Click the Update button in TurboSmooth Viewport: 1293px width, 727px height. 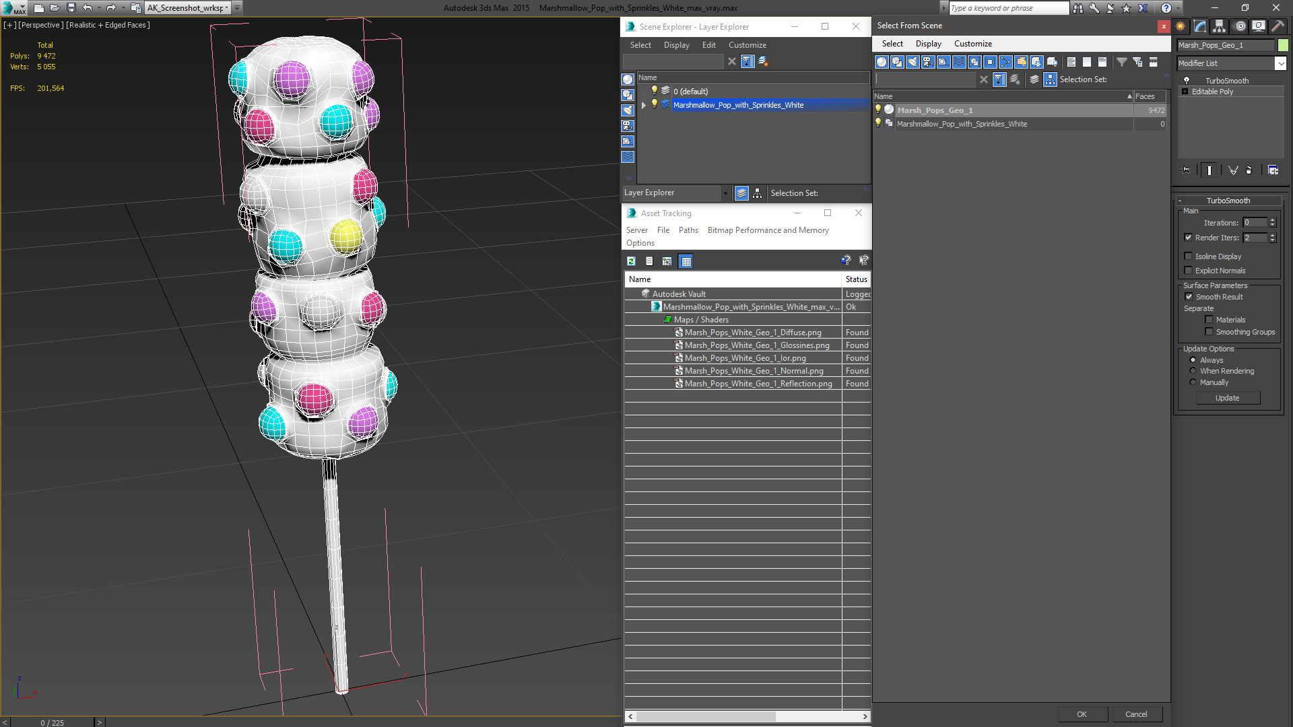click(1227, 398)
